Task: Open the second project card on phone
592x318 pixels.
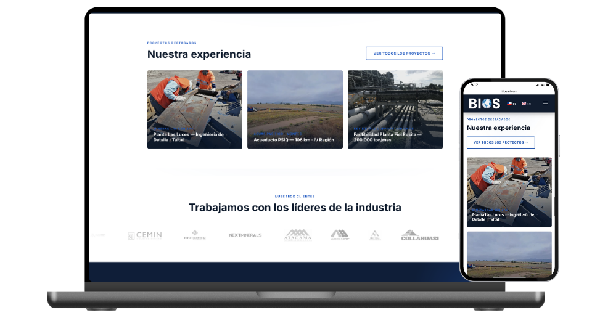Action: (509, 255)
